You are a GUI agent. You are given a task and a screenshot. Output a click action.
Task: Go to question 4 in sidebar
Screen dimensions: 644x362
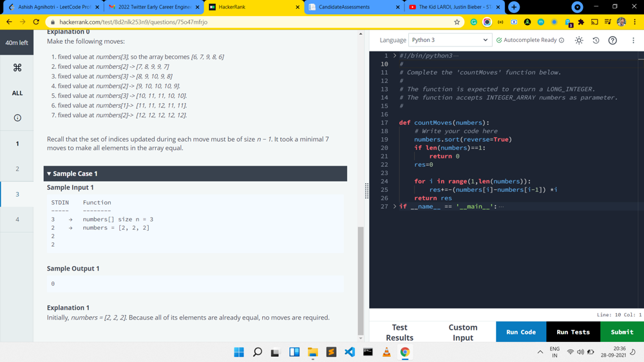[x=17, y=220]
